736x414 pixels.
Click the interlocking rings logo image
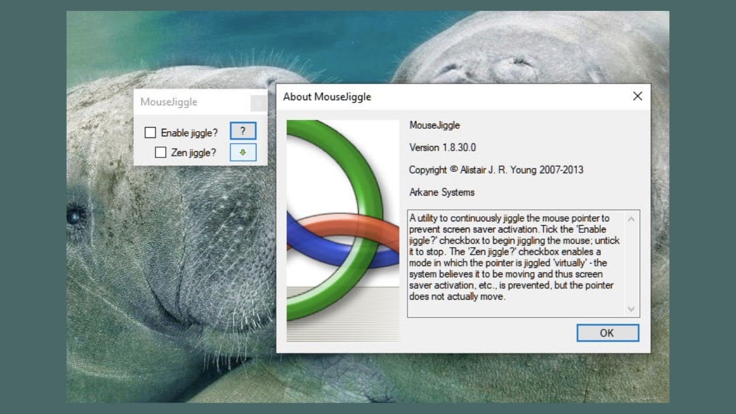(343, 230)
